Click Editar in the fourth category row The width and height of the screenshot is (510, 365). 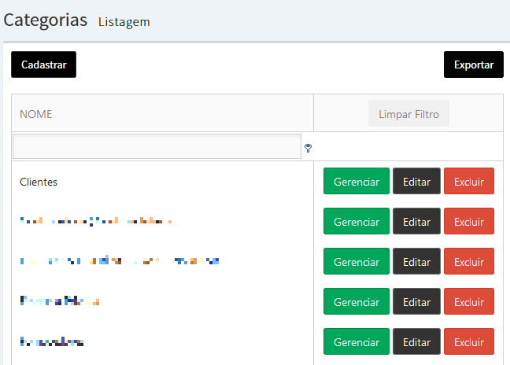tap(416, 301)
